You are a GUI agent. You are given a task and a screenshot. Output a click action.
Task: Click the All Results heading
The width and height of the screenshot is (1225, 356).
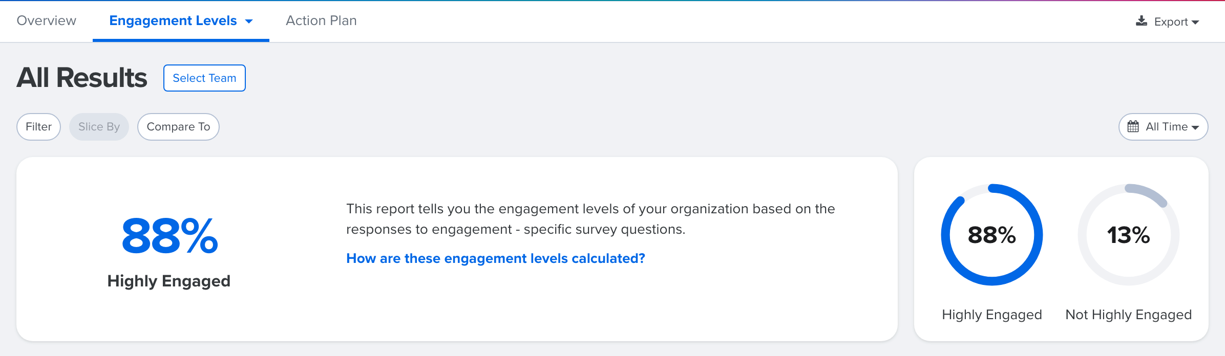(x=82, y=78)
